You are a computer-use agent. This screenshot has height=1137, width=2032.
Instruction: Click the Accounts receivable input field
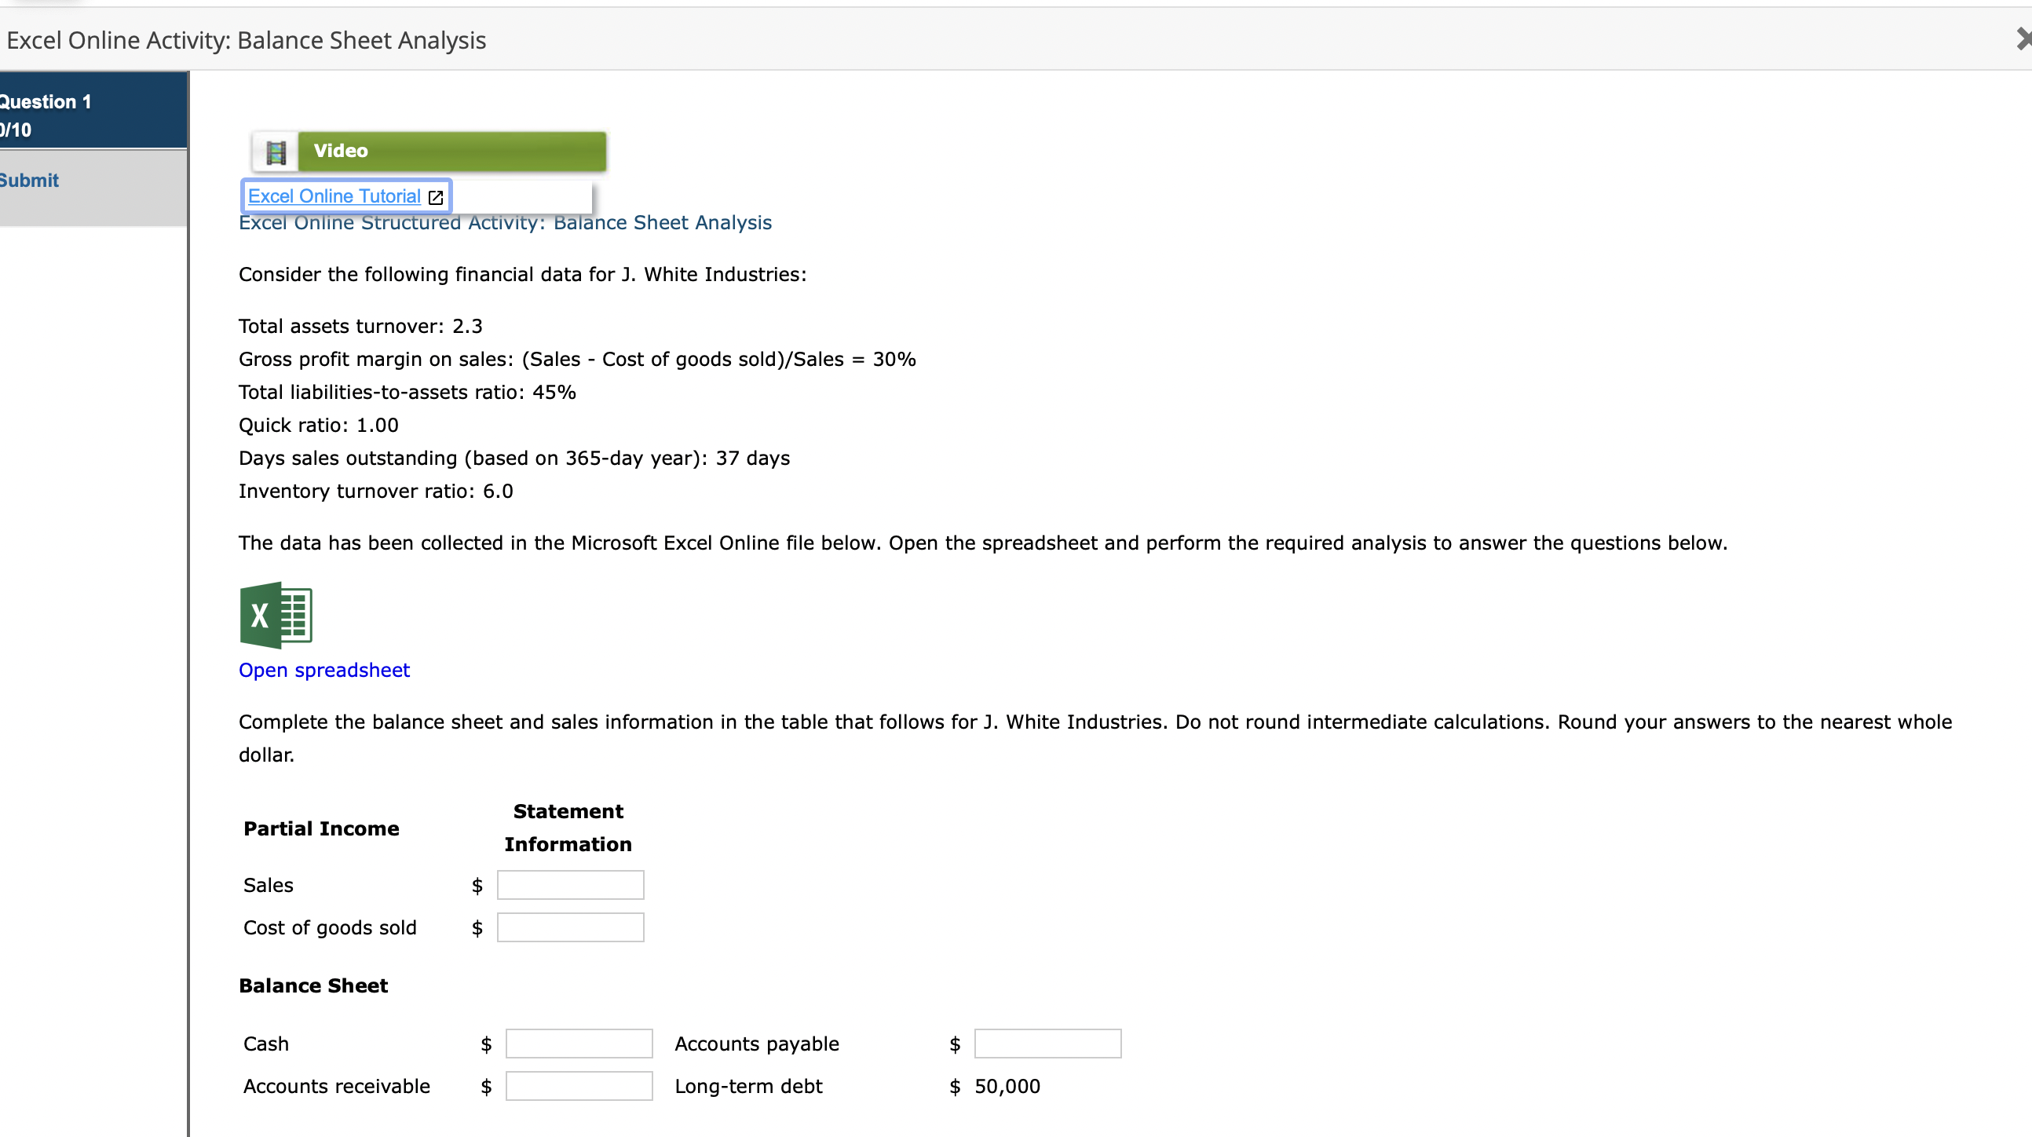coord(578,1086)
